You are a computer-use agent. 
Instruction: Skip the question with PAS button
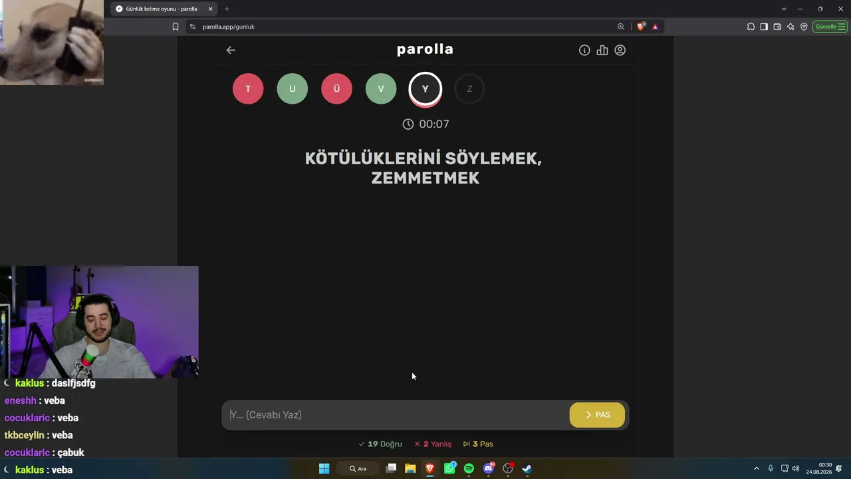coord(597,415)
